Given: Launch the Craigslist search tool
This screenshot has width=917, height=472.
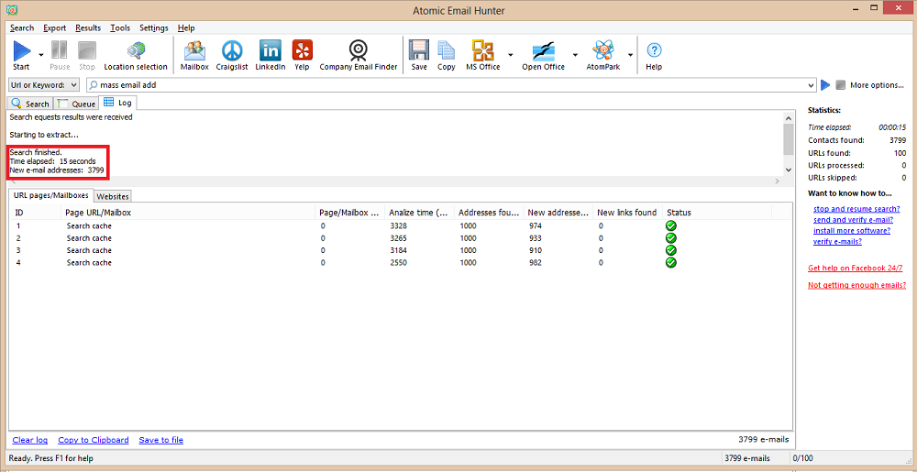Looking at the screenshot, I should (233, 56).
